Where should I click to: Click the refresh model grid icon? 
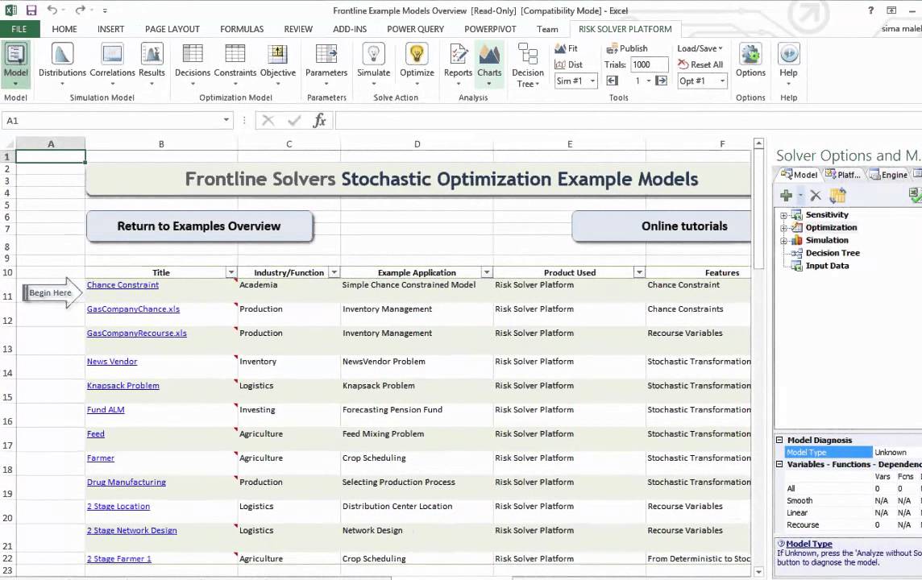point(837,196)
